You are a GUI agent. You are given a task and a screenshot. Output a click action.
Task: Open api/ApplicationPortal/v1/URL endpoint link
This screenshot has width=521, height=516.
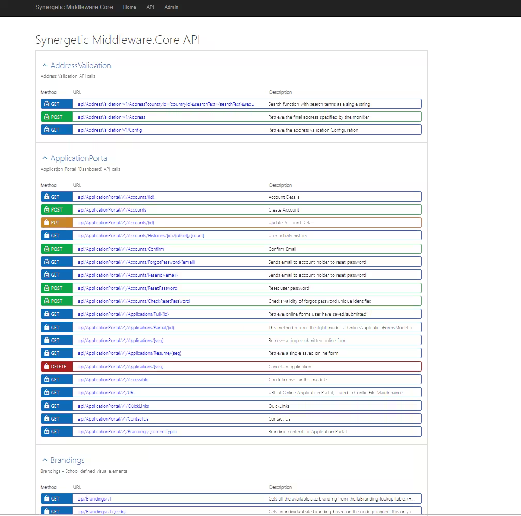[107, 393]
